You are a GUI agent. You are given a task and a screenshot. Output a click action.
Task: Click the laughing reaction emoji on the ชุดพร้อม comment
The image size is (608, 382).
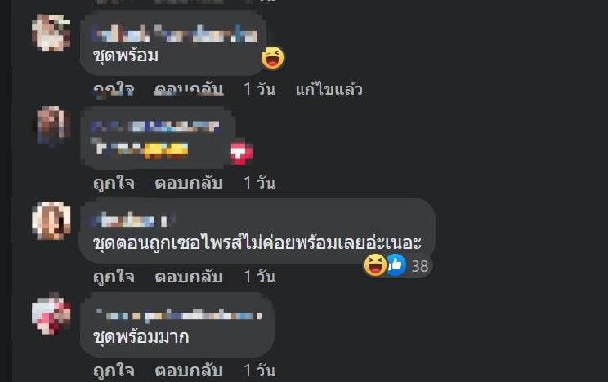click(x=273, y=58)
